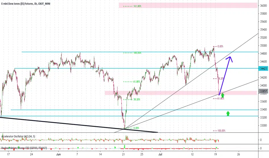The width and height of the screenshot is (269, 158).
Task: Click the 7 date on time axis
Action: click(x=77, y=154)
